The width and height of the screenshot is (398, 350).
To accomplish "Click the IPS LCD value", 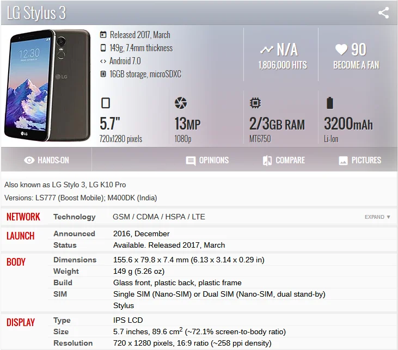I will (x=128, y=320).
